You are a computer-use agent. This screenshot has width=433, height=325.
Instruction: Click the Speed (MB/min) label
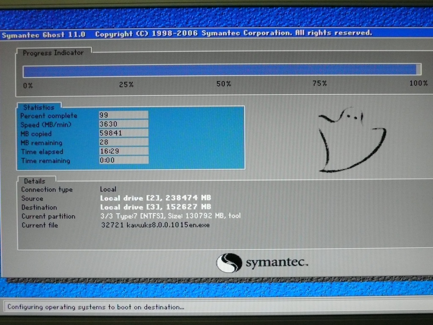[46, 125]
